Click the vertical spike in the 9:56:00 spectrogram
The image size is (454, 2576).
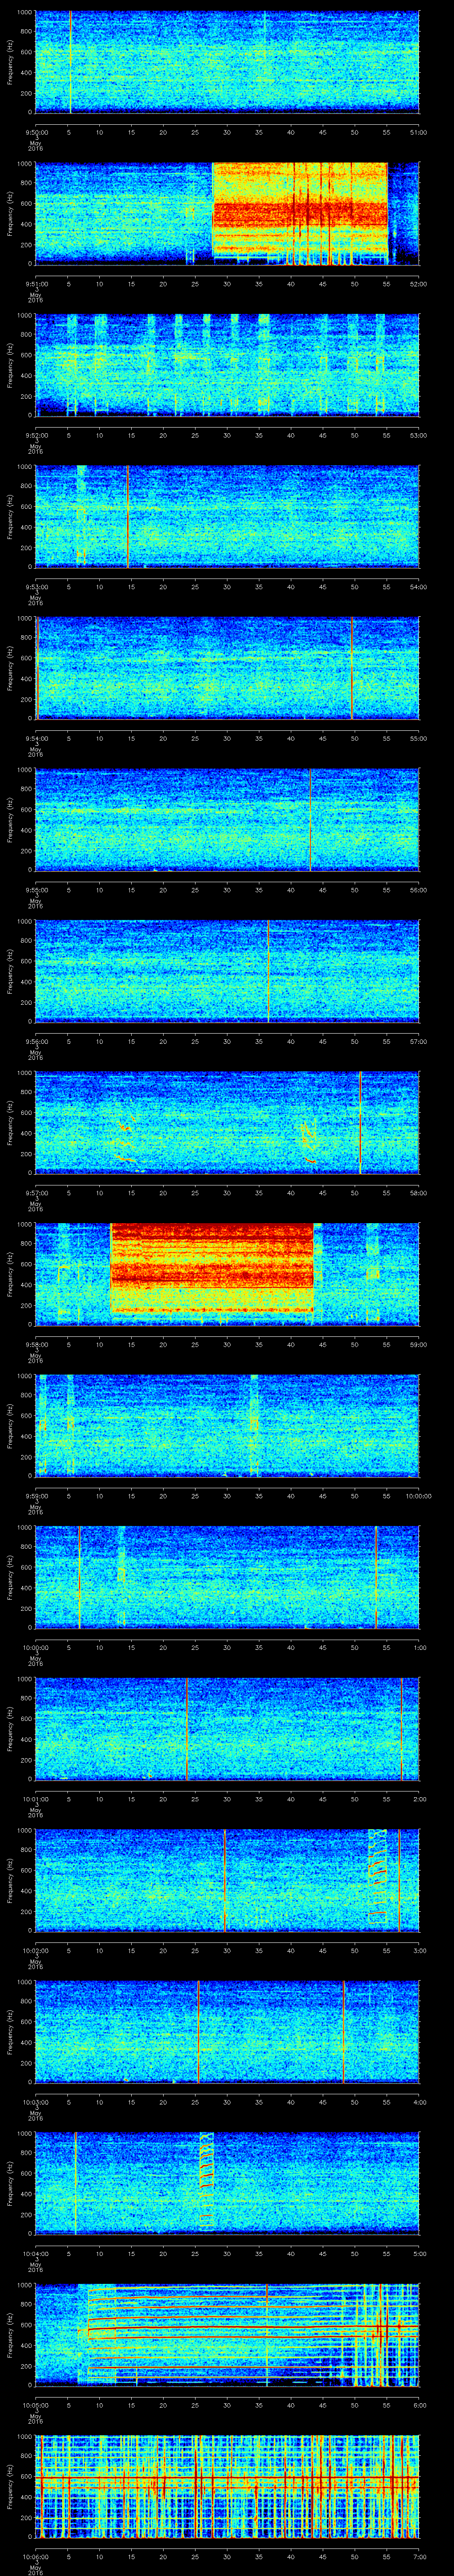coord(267,971)
